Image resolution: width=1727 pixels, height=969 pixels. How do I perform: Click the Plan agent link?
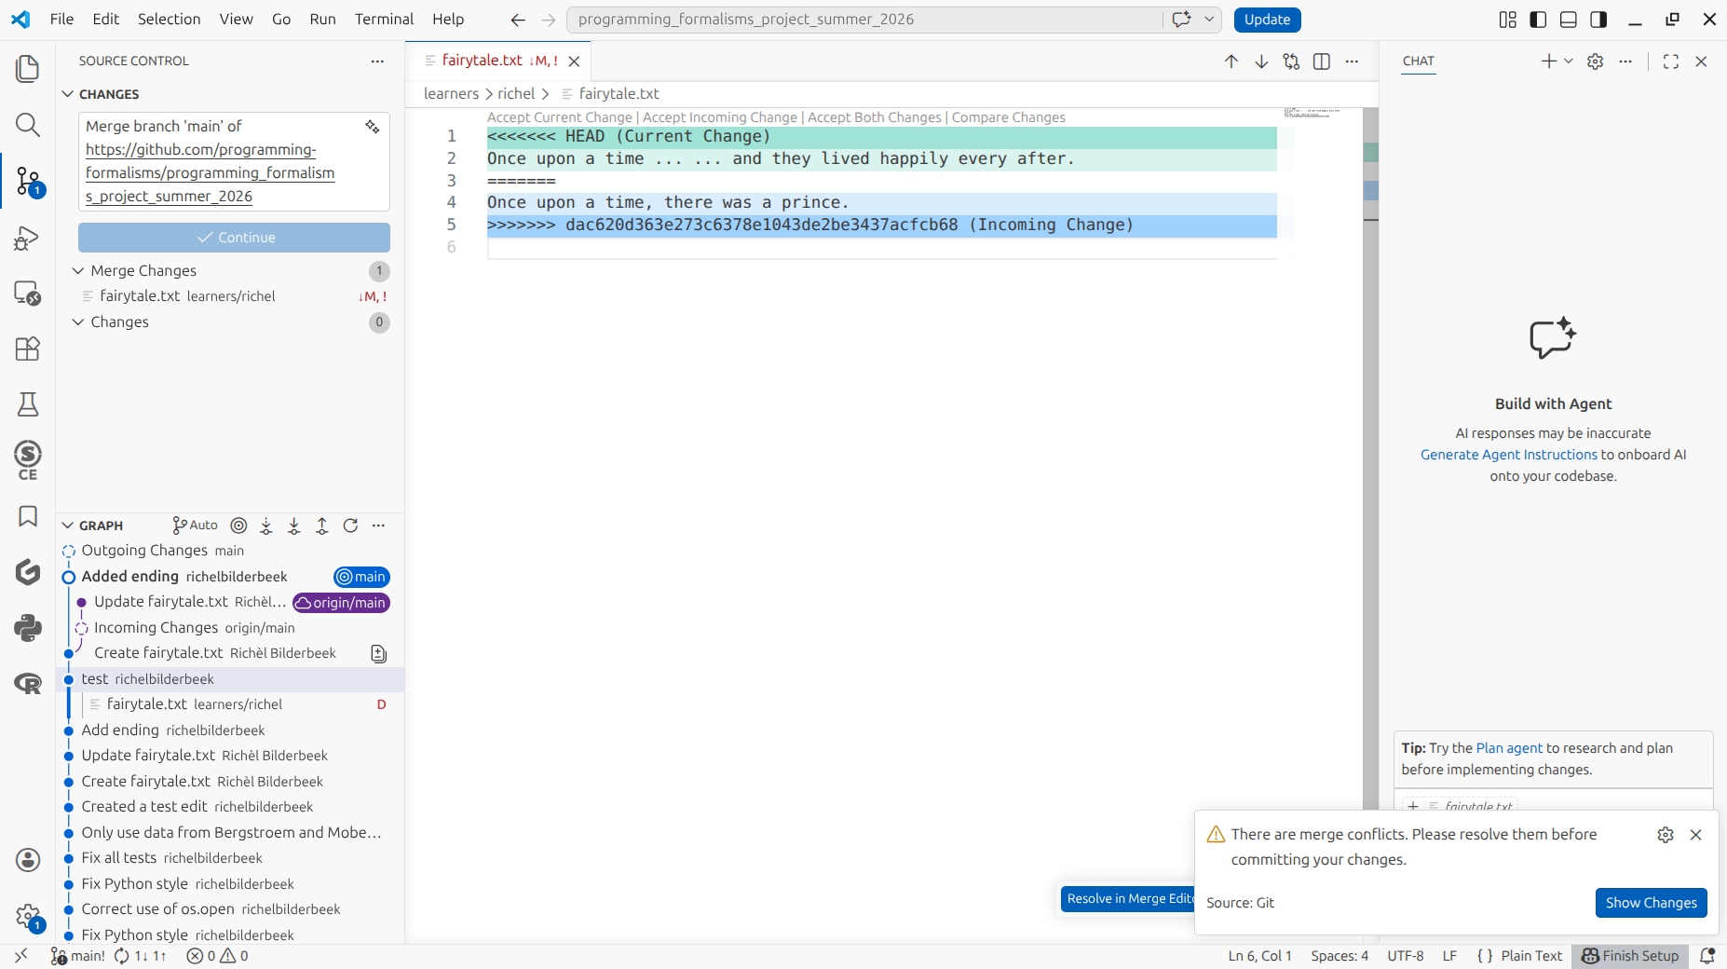tap(1509, 748)
